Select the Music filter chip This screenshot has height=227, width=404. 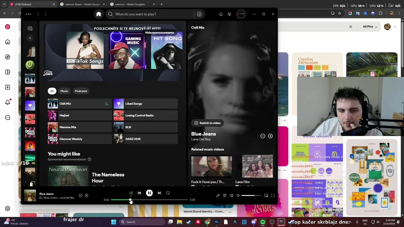(64, 91)
